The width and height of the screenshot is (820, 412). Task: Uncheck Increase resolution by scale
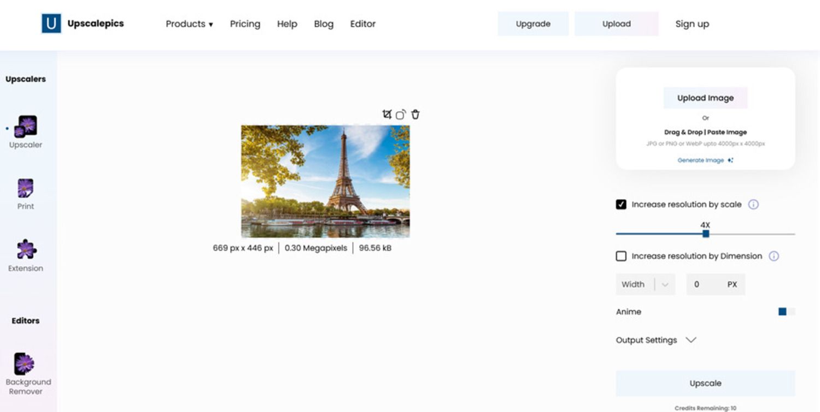pos(621,205)
